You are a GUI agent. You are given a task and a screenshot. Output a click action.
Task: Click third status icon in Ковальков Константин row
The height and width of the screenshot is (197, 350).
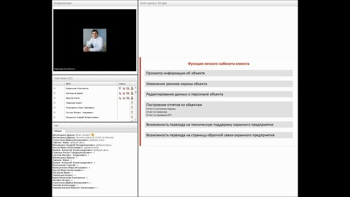click(127, 89)
